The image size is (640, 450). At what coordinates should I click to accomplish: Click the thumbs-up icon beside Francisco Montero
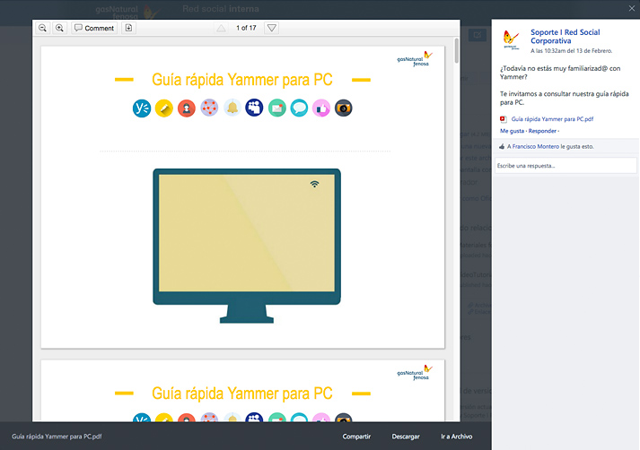pyautogui.click(x=502, y=146)
